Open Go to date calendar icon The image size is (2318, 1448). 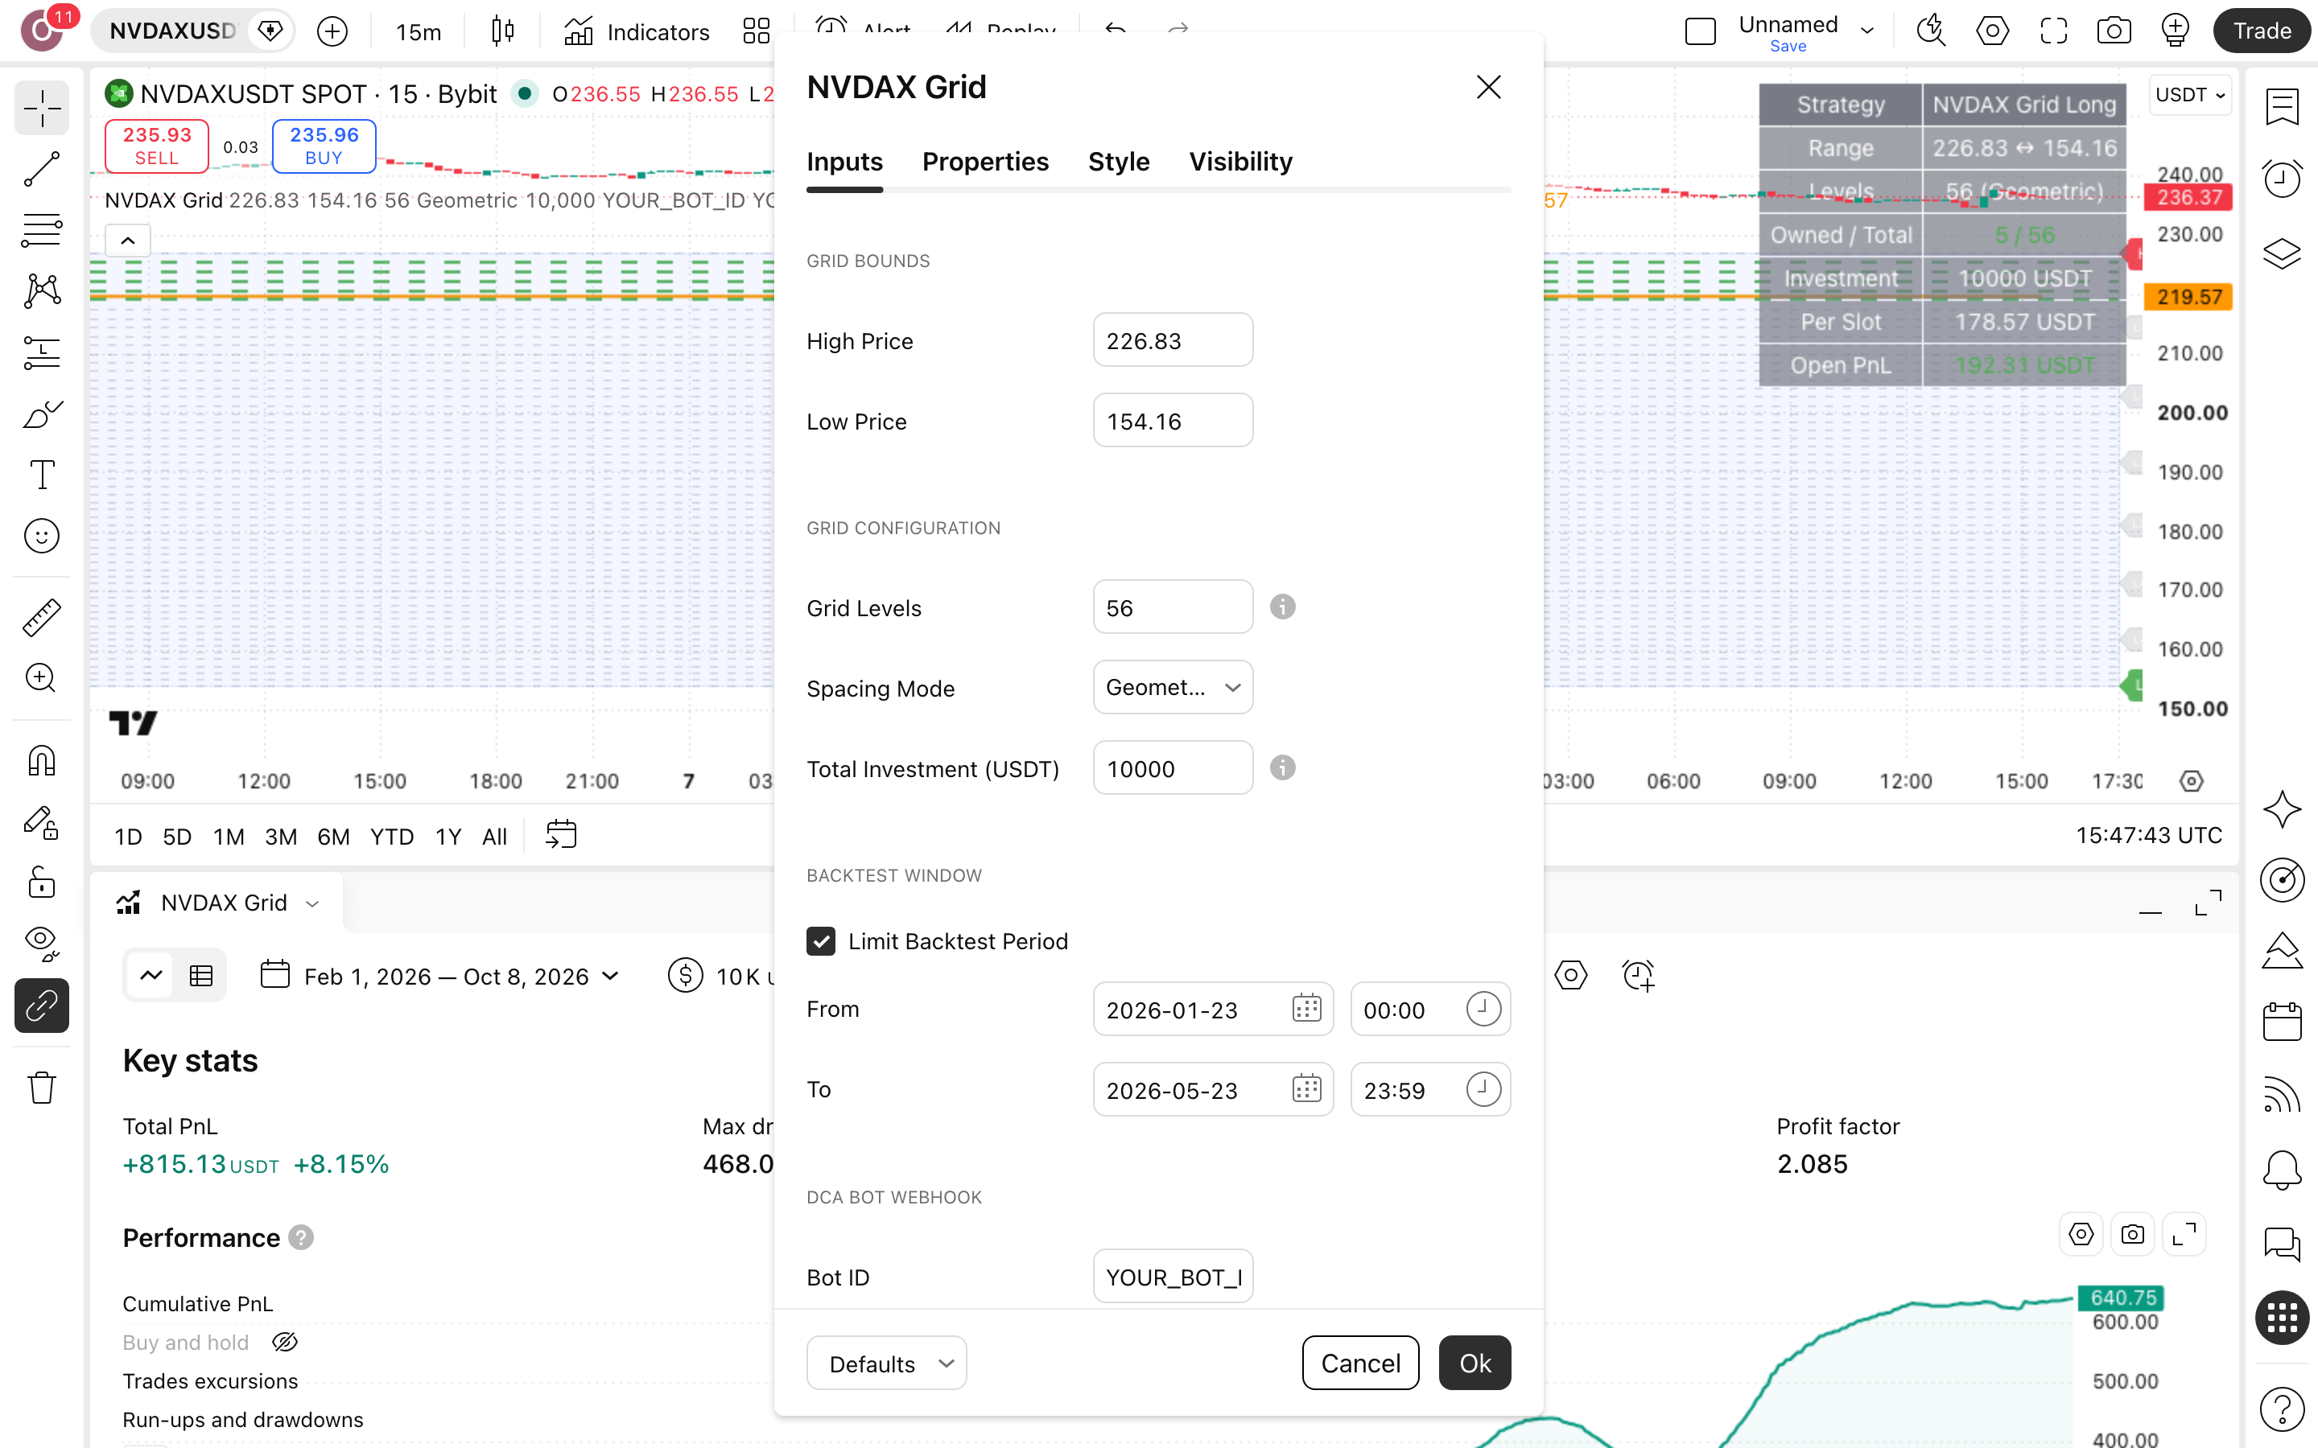(560, 835)
